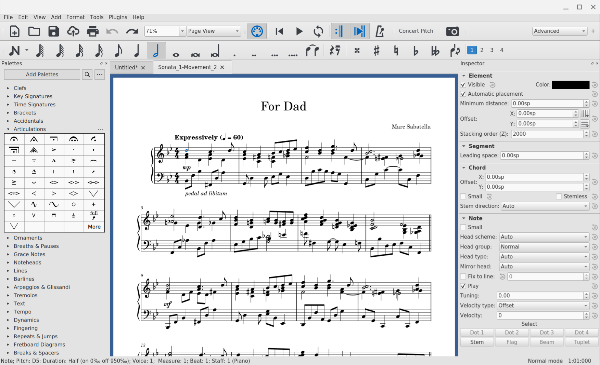Toggle loop playback icon
Image resolution: width=600 pixels, height=365 pixels.
tap(318, 31)
